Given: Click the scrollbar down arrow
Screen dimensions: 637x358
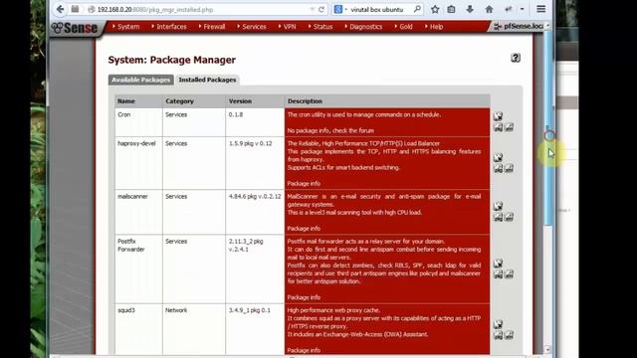Looking at the screenshot, I should point(547,349).
